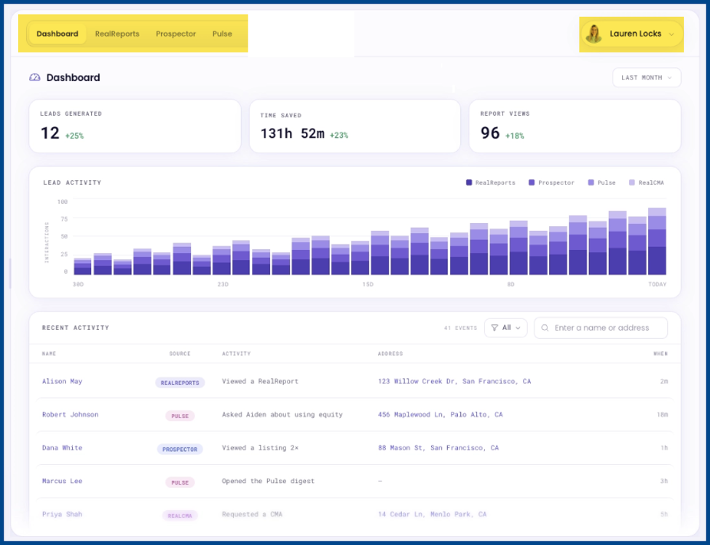Click the REALREPORTS source badge
710x545 pixels.
coord(180,383)
